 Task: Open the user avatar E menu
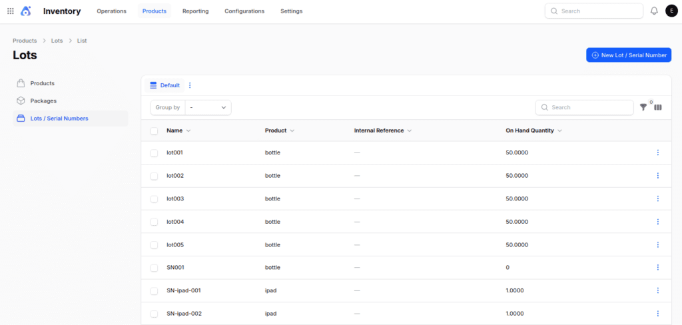point(671,11)
